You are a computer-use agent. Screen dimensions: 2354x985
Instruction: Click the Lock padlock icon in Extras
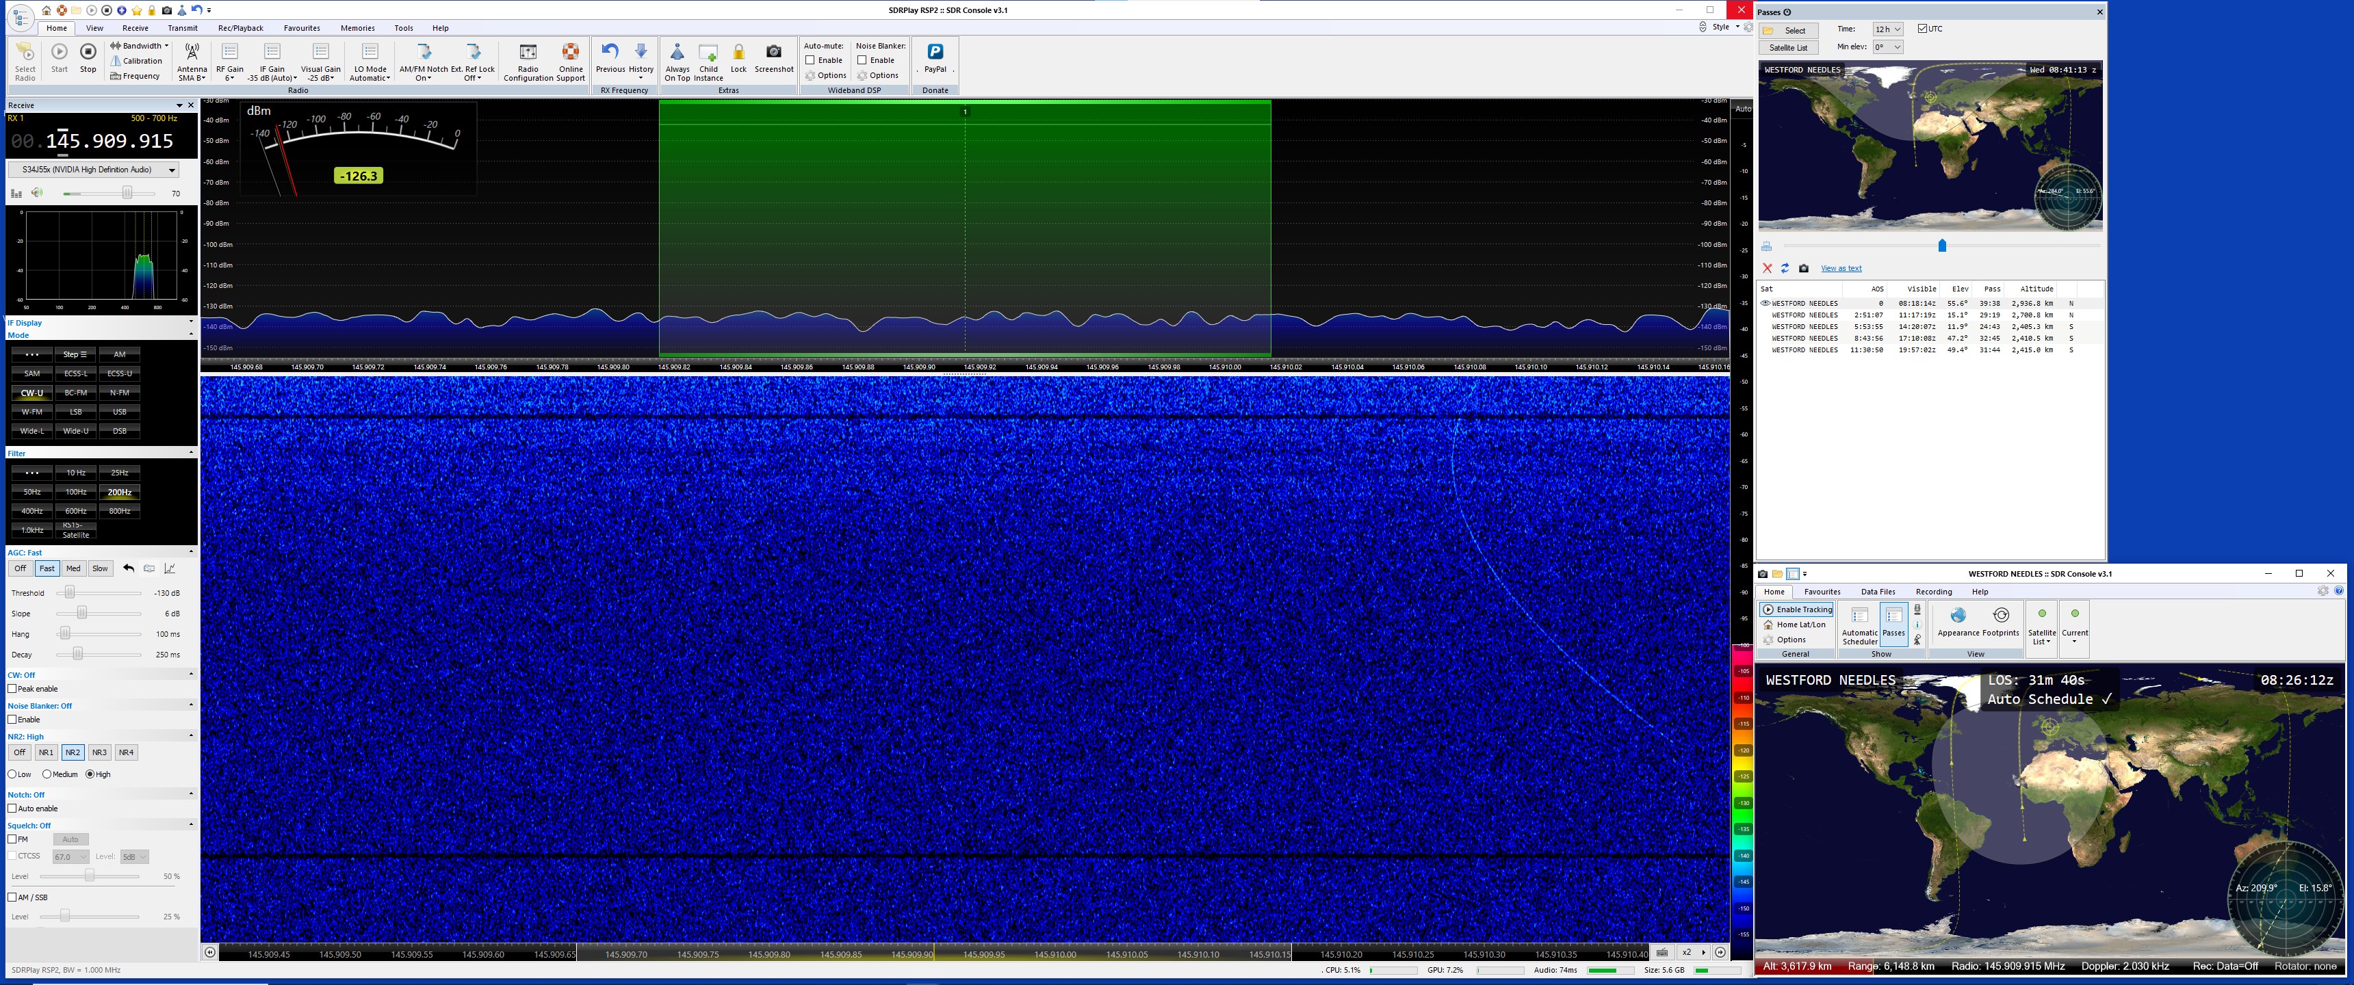[738, 53]
